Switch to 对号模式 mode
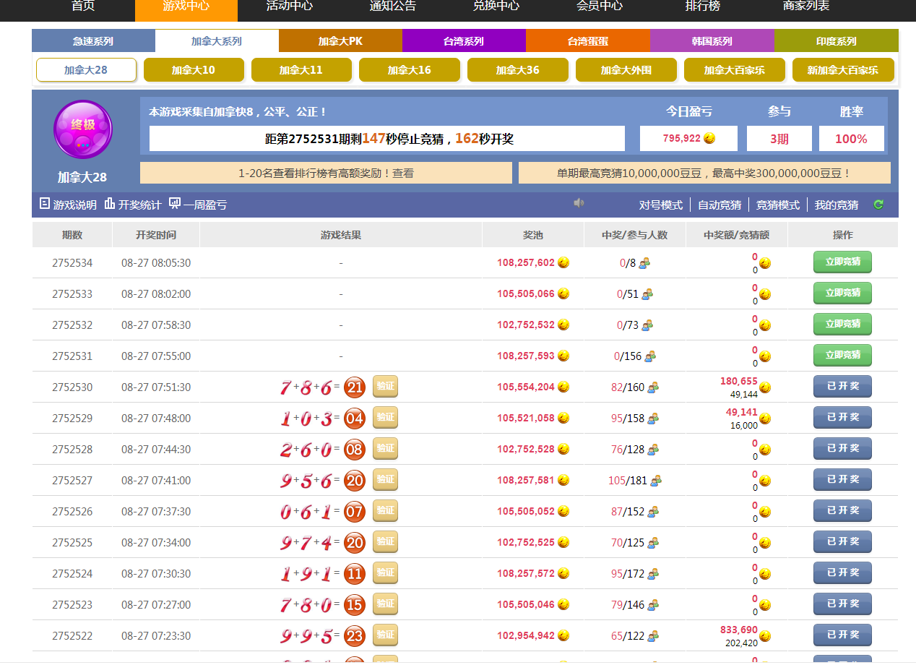916x665 pixels. 660,205
